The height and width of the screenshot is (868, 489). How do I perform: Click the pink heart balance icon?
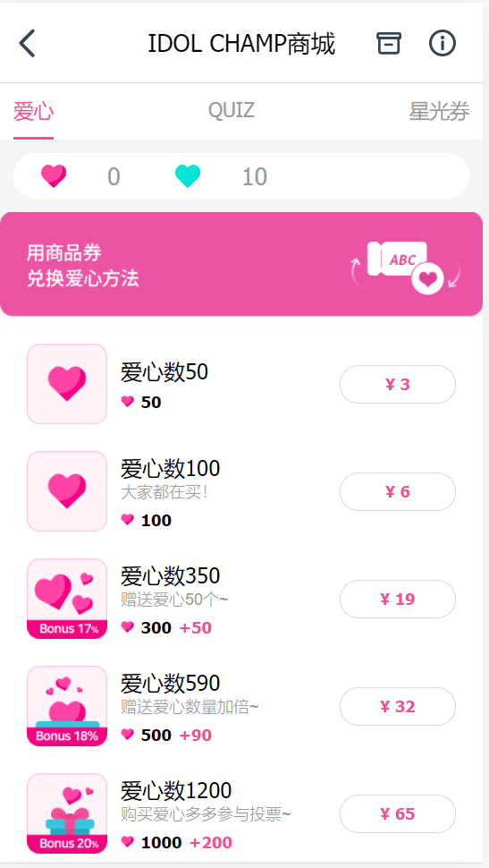point(54,176)
